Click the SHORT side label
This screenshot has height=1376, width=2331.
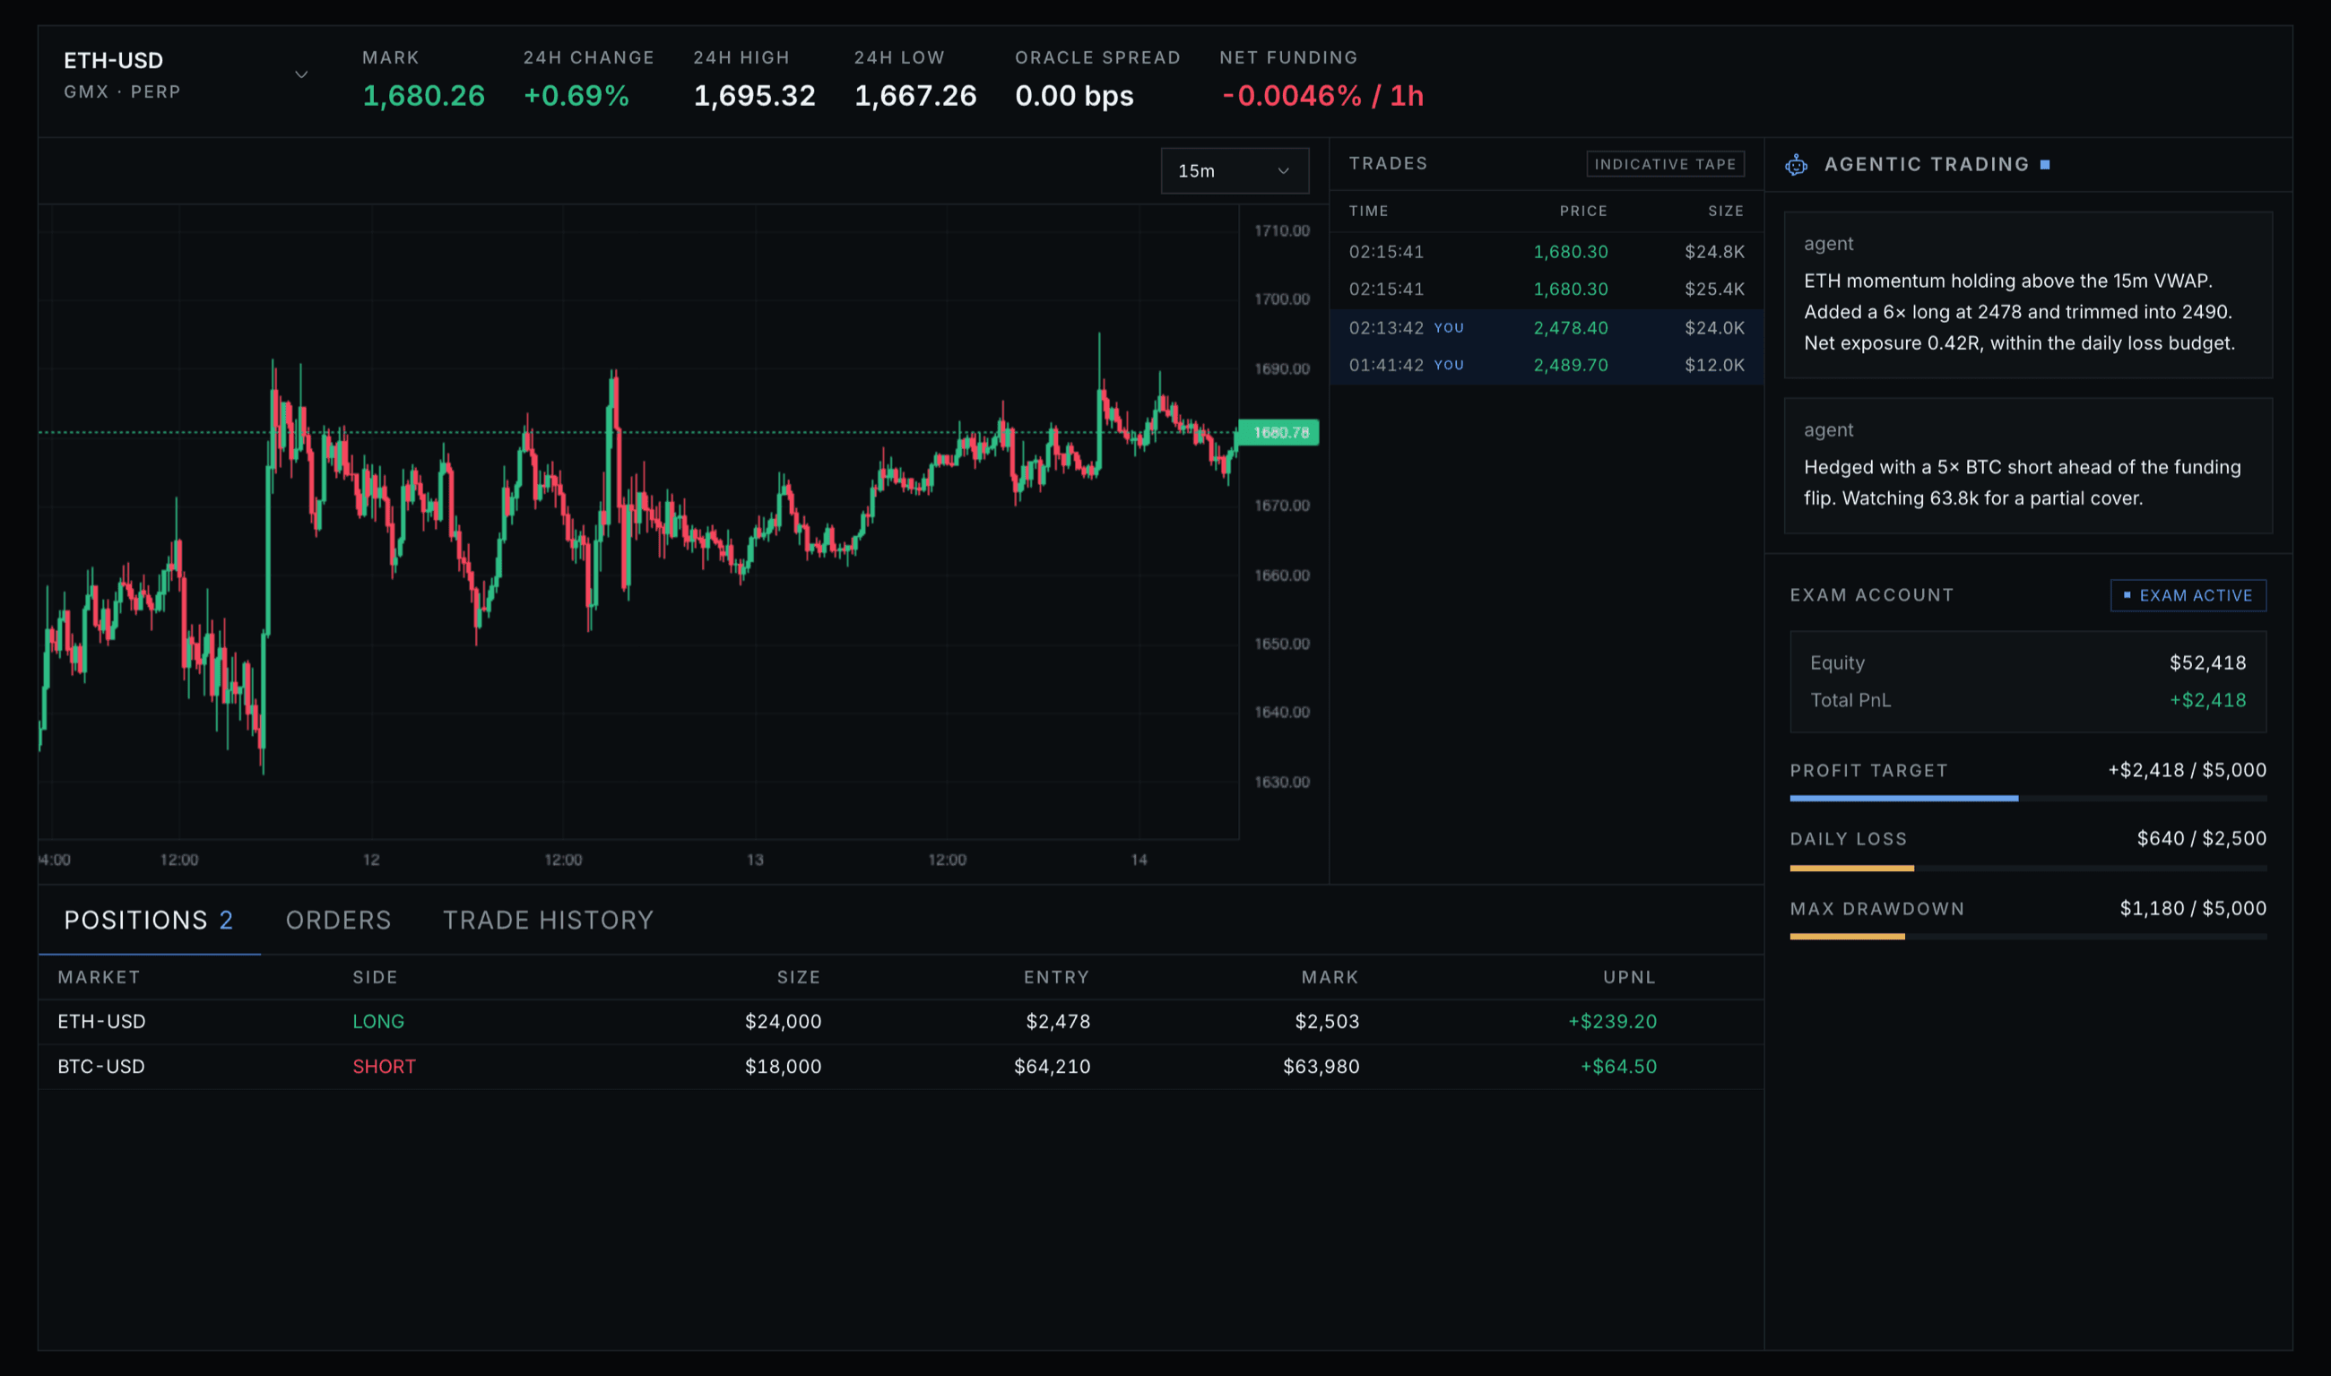tap(384, 1067)
